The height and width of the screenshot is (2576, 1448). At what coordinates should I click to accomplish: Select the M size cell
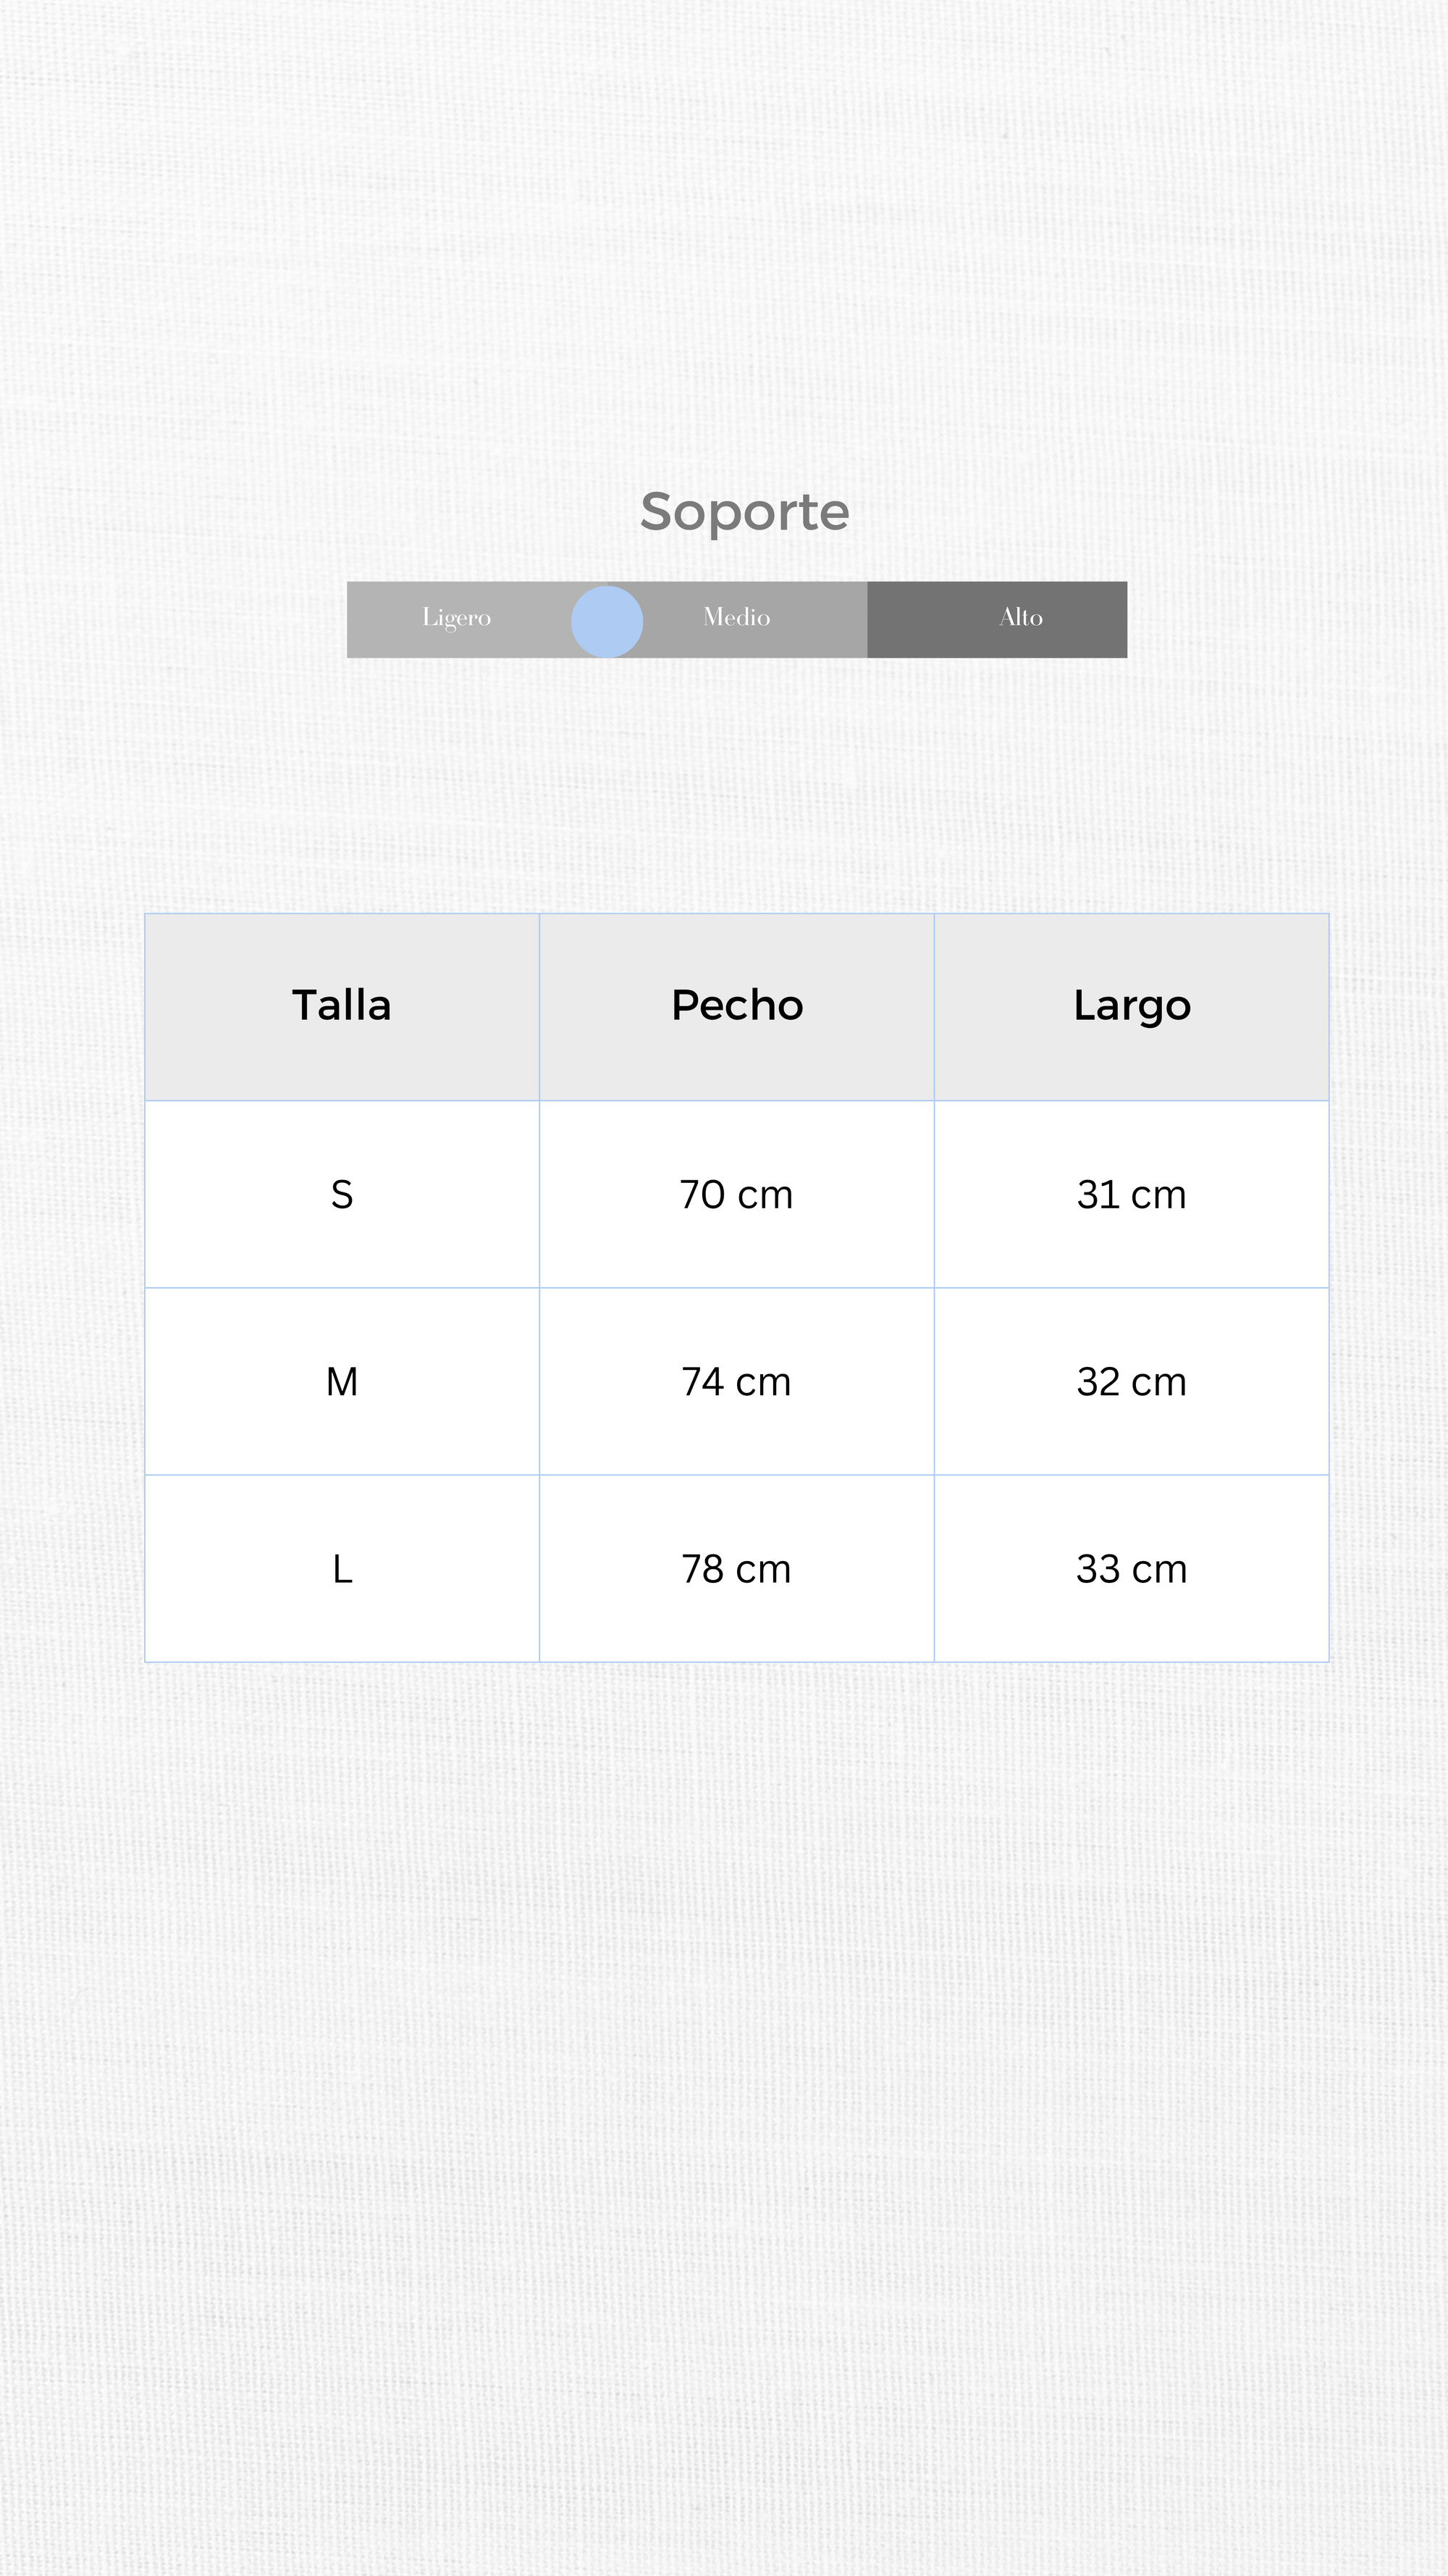click(x=342, y=1381)
